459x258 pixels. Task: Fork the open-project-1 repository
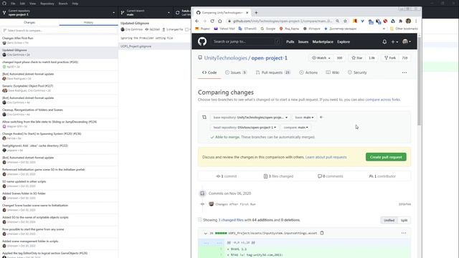tap(390, 58)
